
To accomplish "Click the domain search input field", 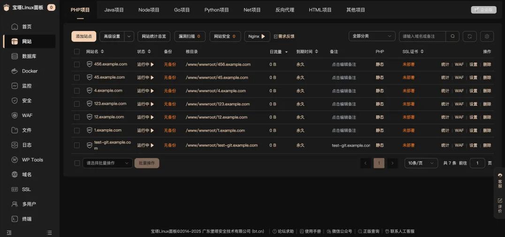I will (422, 36).
